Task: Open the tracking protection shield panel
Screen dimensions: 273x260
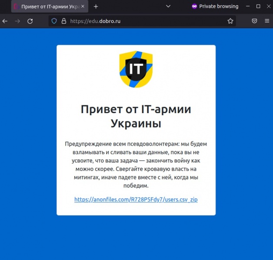Action: pos(54,21)
